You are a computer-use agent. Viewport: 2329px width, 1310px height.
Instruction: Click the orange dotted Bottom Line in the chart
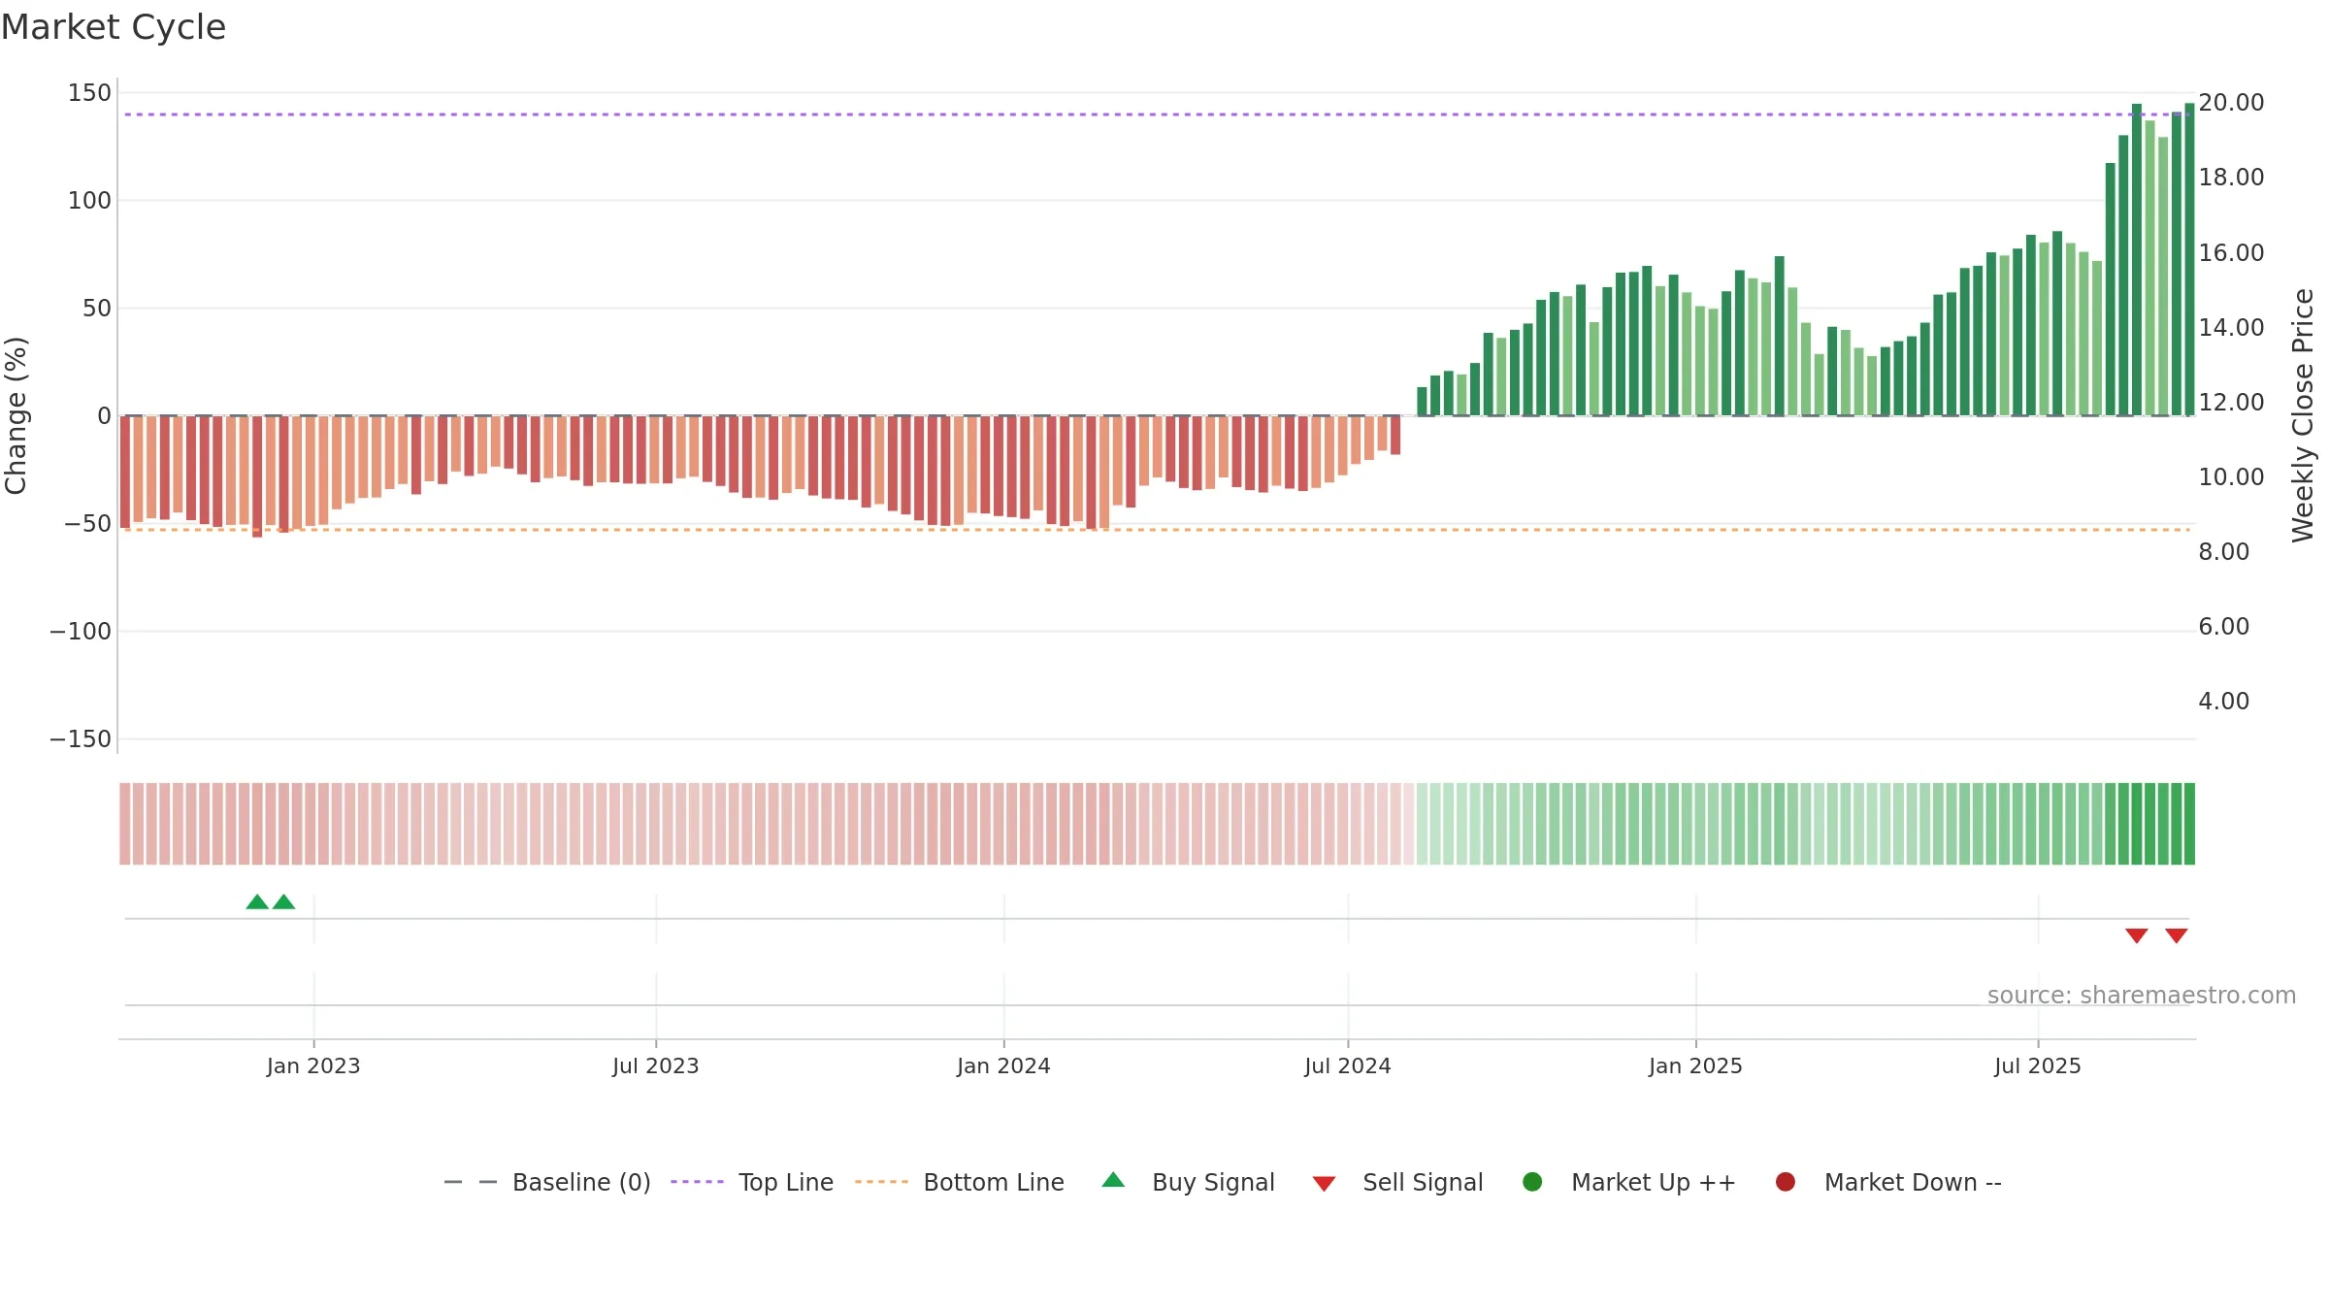coord(1157,530)
